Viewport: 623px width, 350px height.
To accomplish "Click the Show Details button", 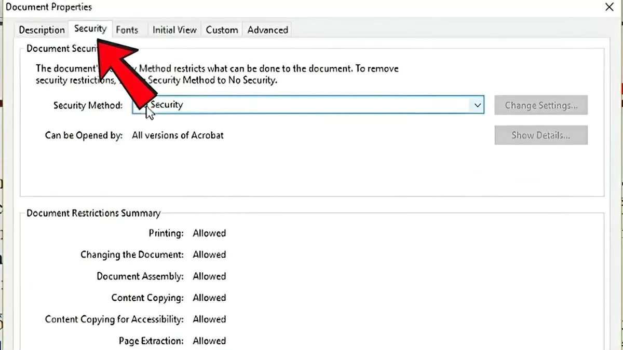I will pos(541,135).
